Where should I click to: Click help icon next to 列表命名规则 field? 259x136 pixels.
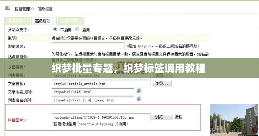point(139,99)
